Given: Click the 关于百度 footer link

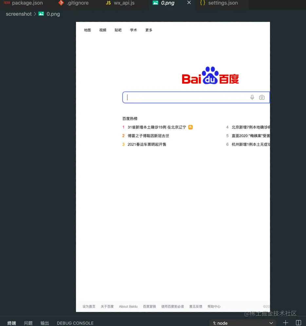Looking at the screenshot, I should click(107, 306).
